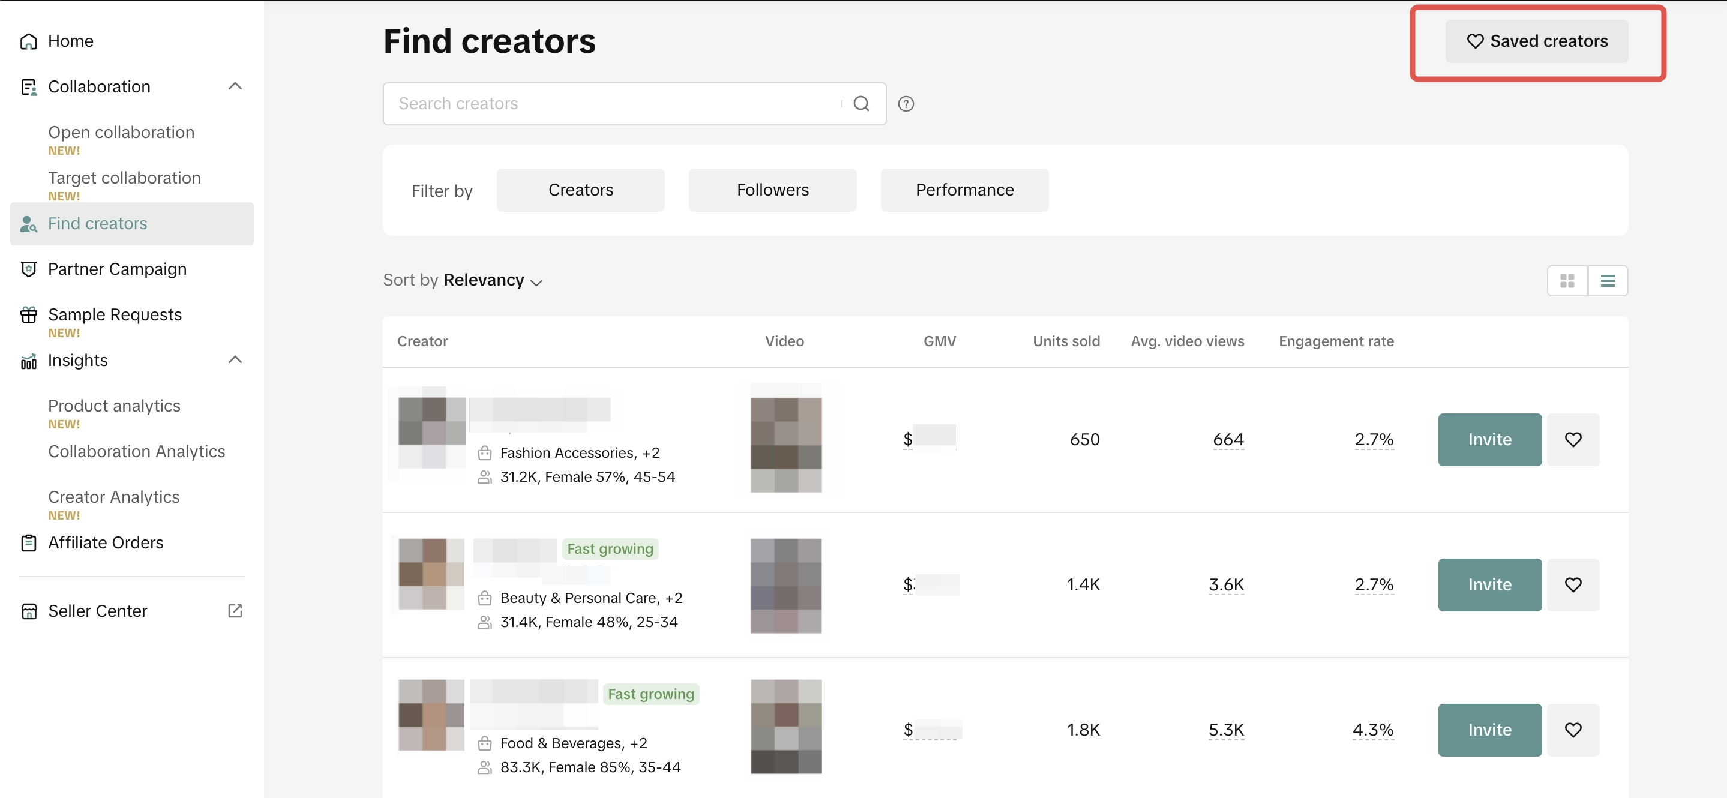Save the Fashion Accessories creator with heart
The image size is (1727, 798).
(x=1572, y=439)
